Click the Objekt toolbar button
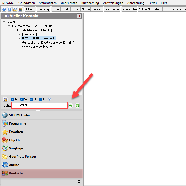 pos(65,9)
